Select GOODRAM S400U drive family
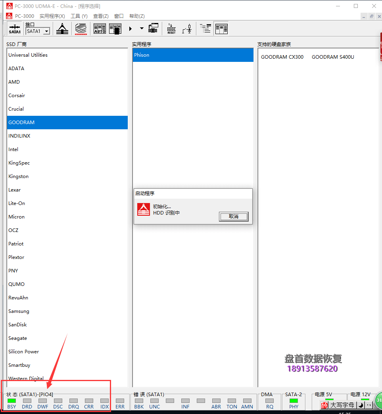Screen dimensions: 382x414 pyautogui.click(x=333, y=57)
